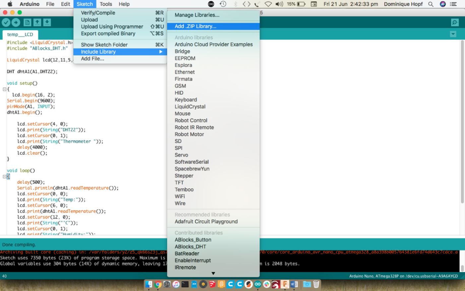Open Finder from the Dock

(x=149, y=284)
